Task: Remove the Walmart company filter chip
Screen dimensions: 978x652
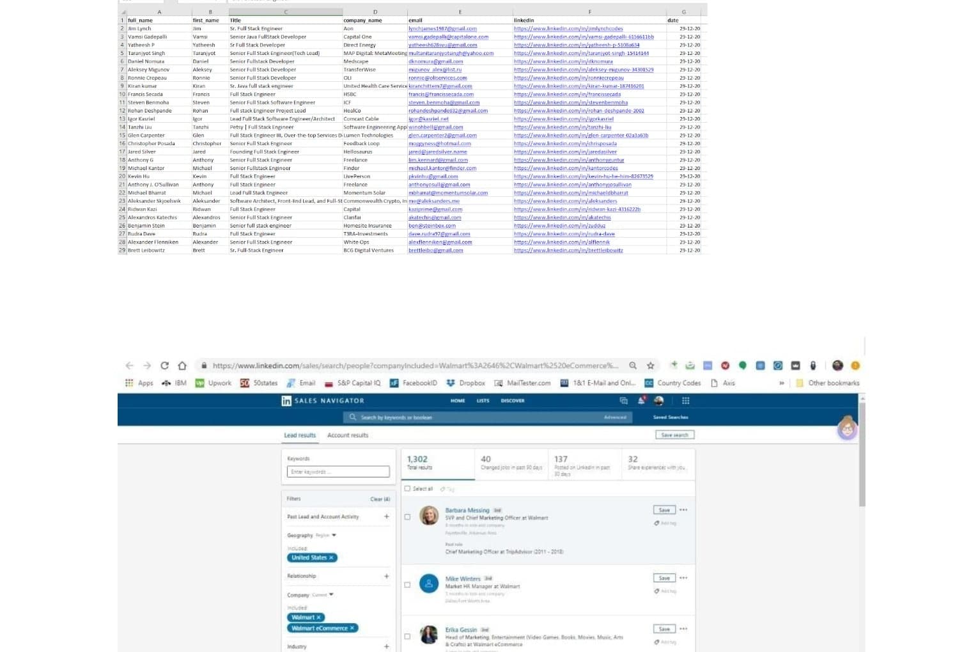Action: [x=318, y=617]
